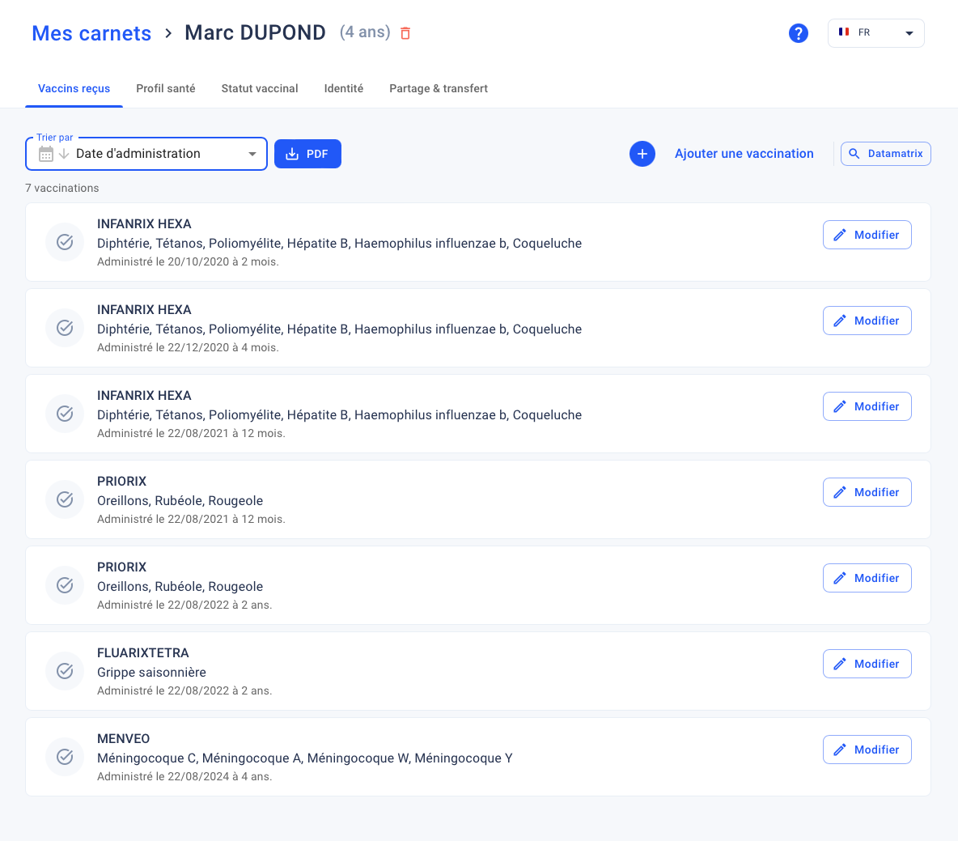Click the 'MENVEO' vaccine name
Screen dimensions: 958x841
click(124, 738)
